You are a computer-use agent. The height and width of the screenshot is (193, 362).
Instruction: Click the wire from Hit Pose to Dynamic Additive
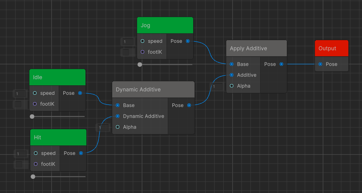(99, 135)
